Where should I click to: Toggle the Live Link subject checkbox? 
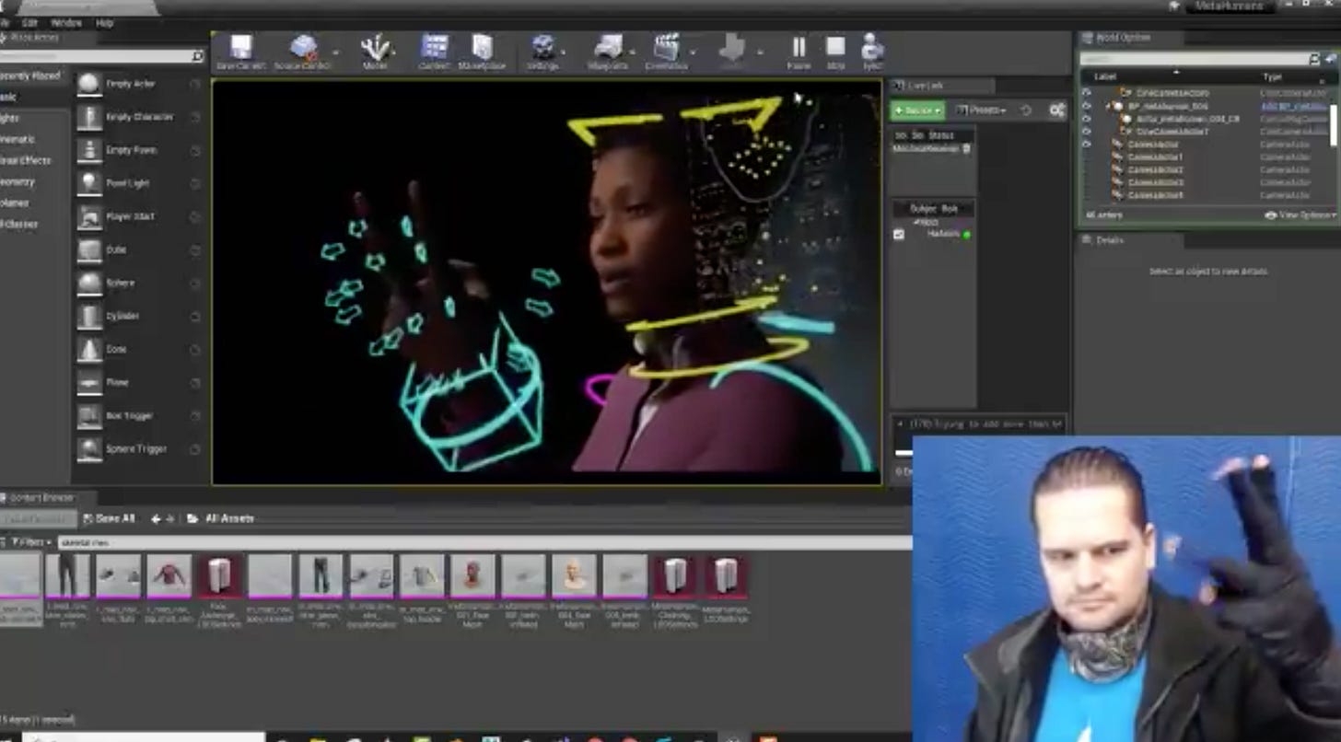point(899,235)
